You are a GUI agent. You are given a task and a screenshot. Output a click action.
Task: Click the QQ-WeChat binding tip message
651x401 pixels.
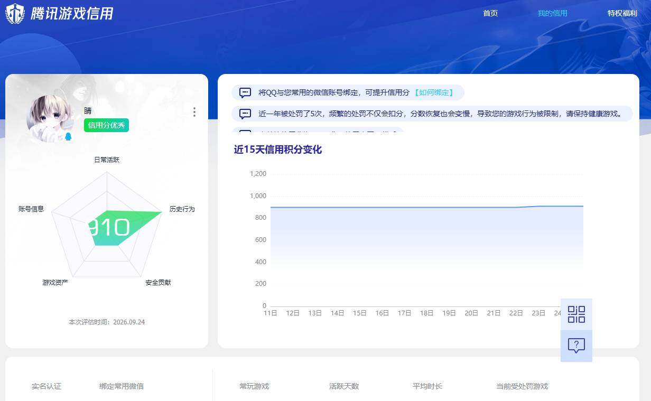pyautogui.click(x=348, y=92)
